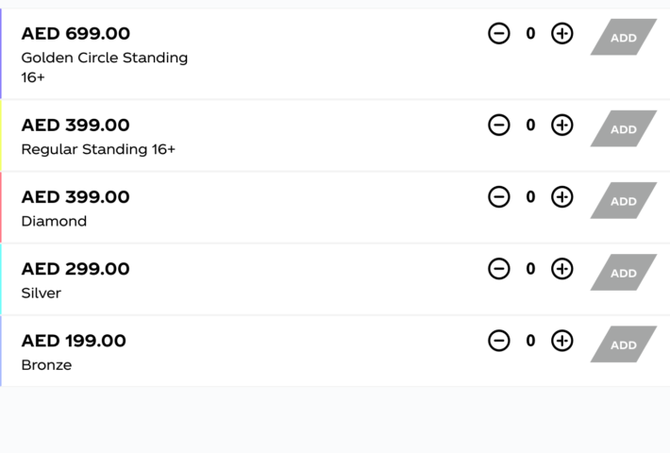The width and height of the screenshot is (670, 453).
Task: Increase Diamond ticket quantity with plus icon
Action: (x=561, y=197)
